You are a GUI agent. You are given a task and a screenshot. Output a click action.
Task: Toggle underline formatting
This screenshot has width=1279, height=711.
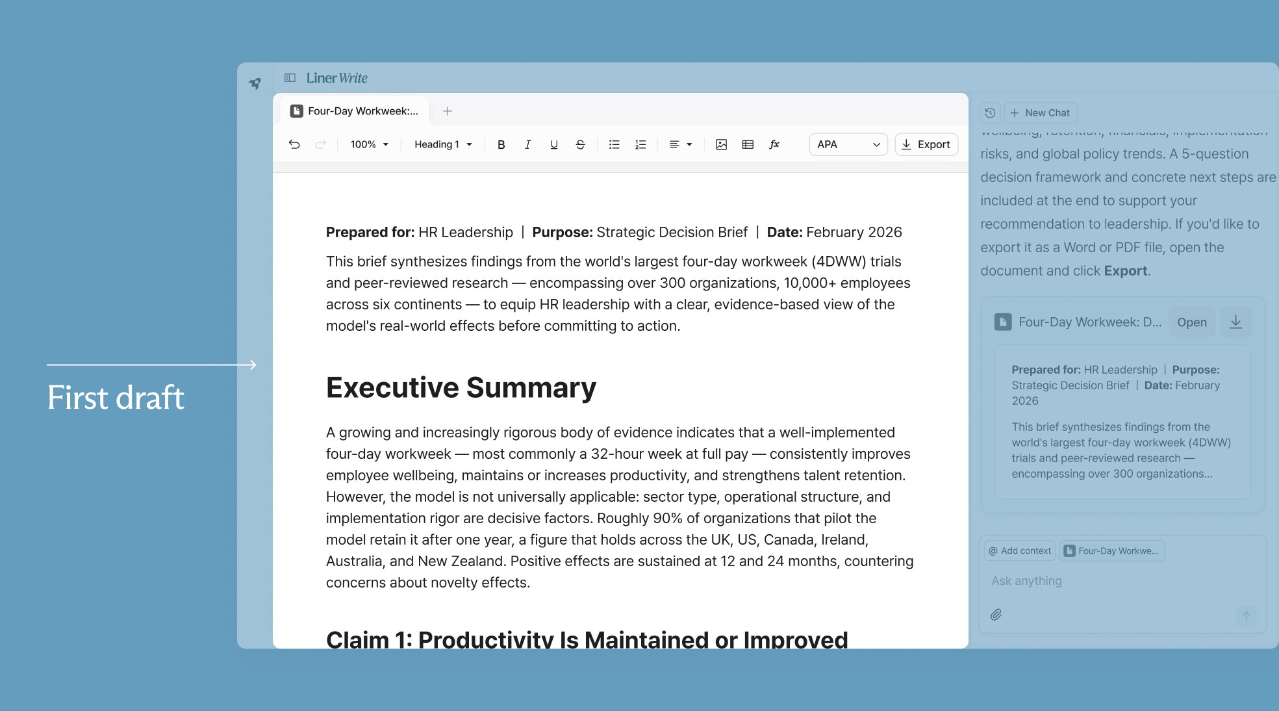(x=553, y=144)
